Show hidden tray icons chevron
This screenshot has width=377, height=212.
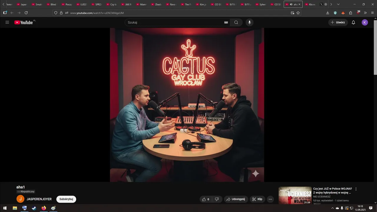(333, 208)
